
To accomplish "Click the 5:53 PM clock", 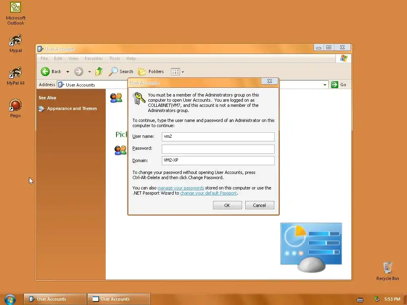I will [x=392, y=299].
